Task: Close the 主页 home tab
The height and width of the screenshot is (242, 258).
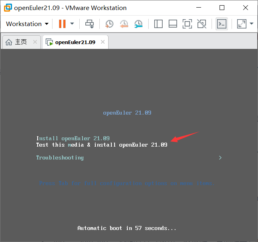Action: (35, 42)
